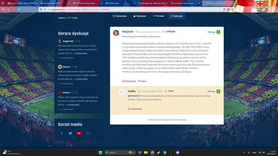Switch to the Tiki-taka tab
This screenshot has height=156, width=278.
(159, 16)
